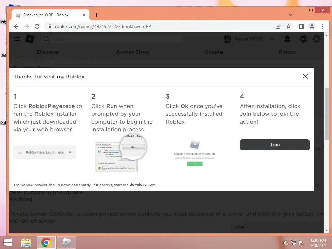Viewport: 332px width, 249px height.
Task: Click the @arpai username in header
Action: 249,39
